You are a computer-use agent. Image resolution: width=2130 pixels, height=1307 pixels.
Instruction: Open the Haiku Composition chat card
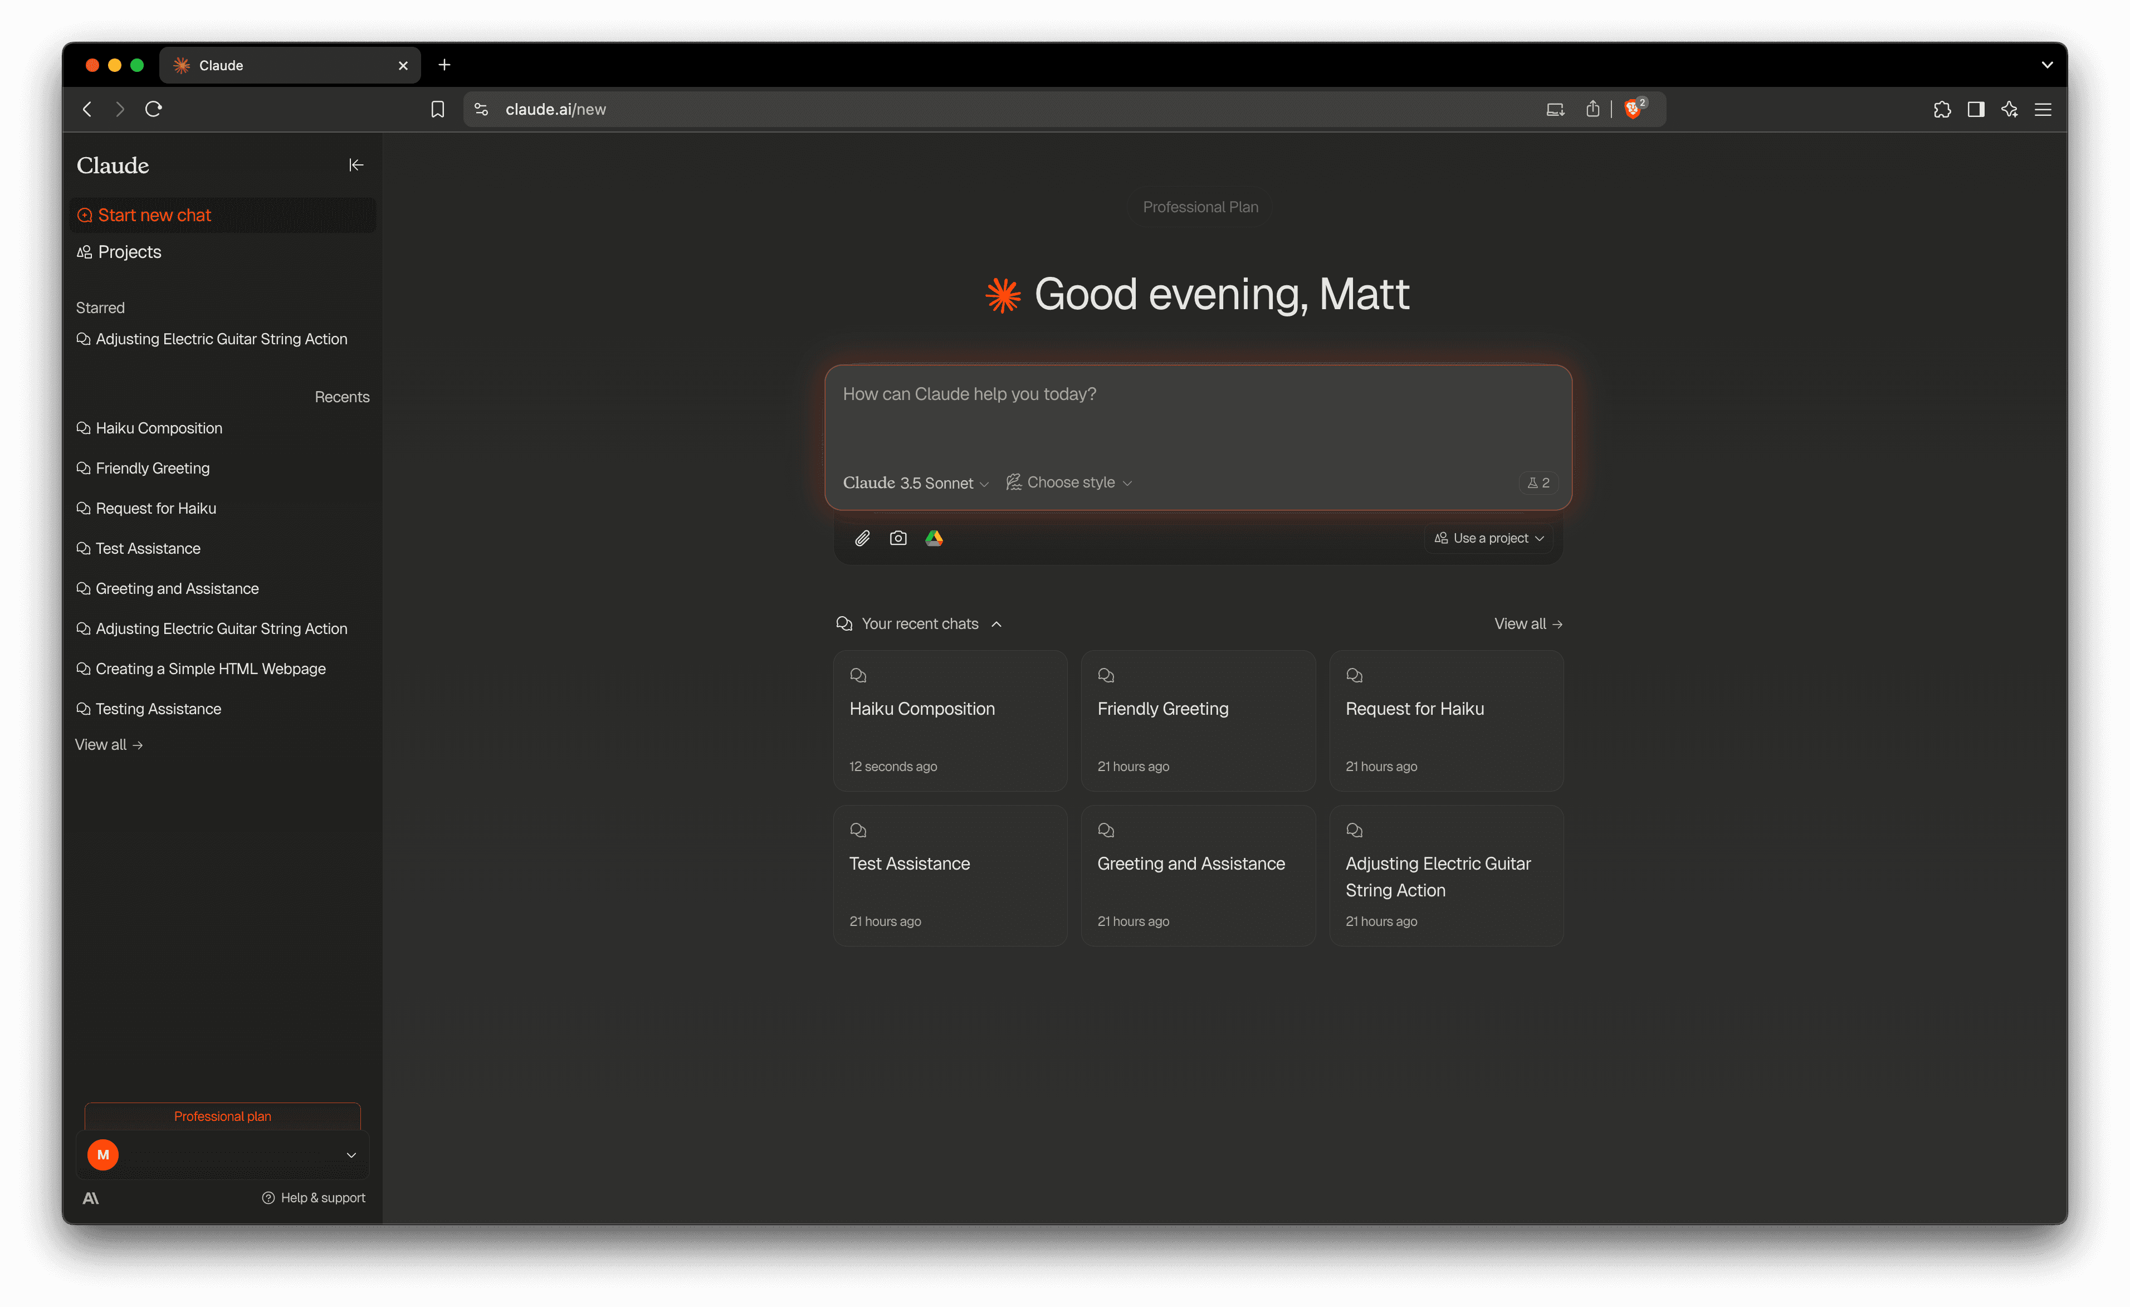[x=950, y=721]
